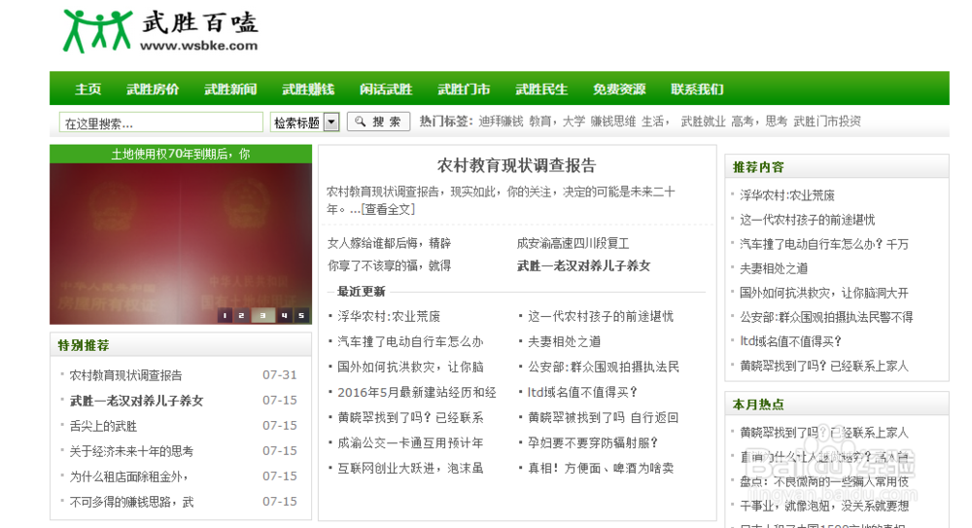972x528 pixels.
Task: Open bold center link 武胜一老汉对养儿子养女
Action: [x=584, y=265]
